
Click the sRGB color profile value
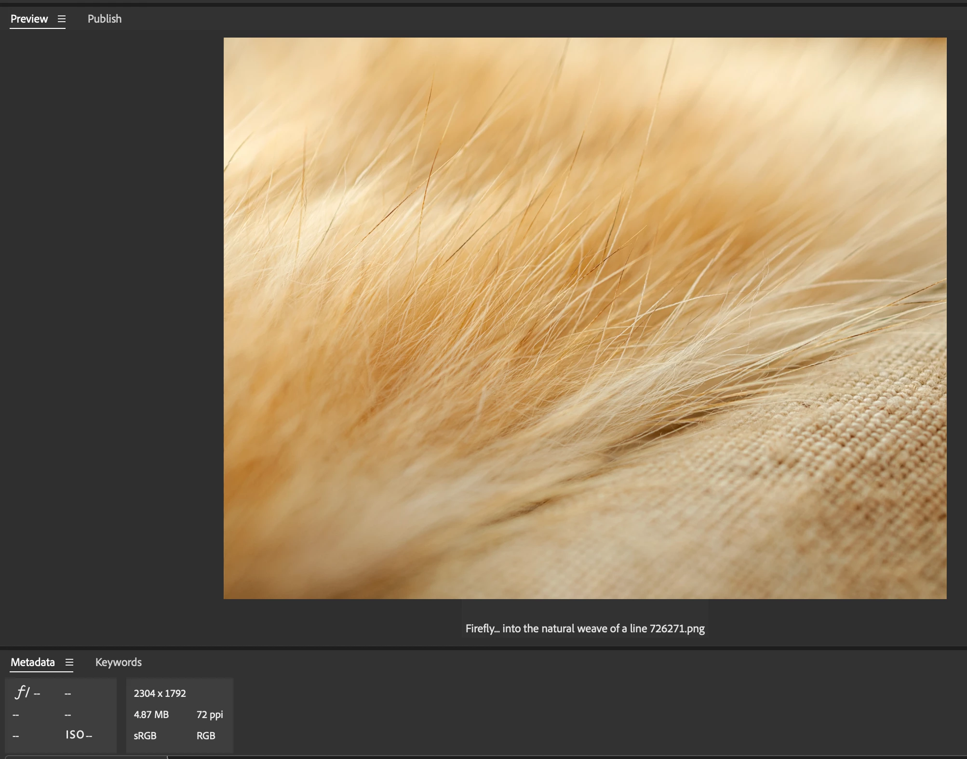pos(145,736)
